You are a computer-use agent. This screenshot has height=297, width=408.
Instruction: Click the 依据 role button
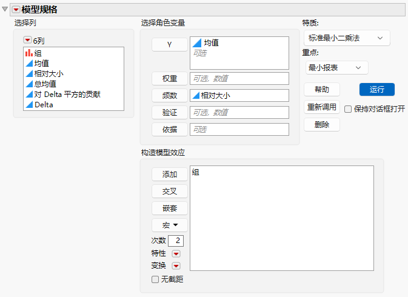170,129
